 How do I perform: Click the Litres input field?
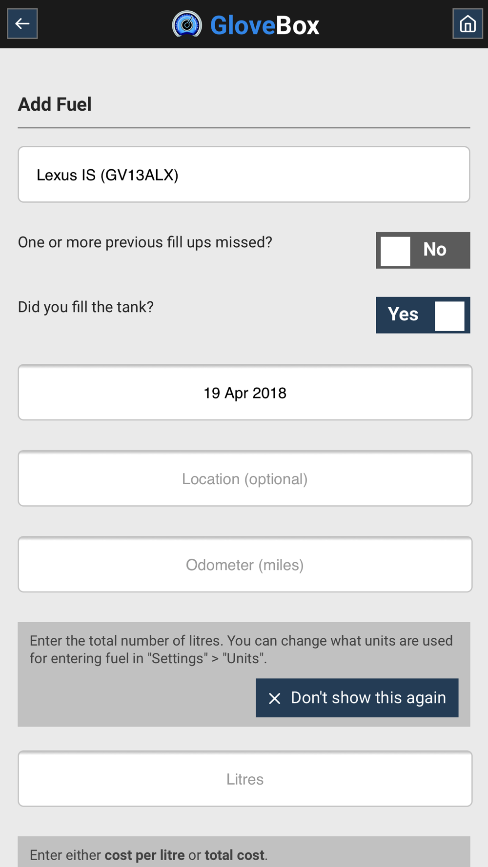tap(245, 779)
